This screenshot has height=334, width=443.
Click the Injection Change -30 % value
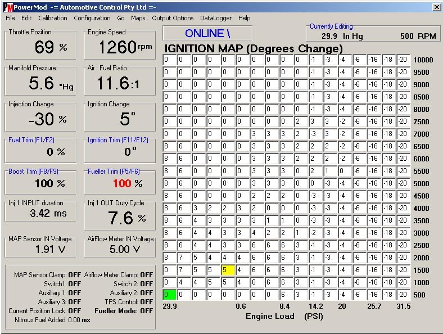[48, 119]
